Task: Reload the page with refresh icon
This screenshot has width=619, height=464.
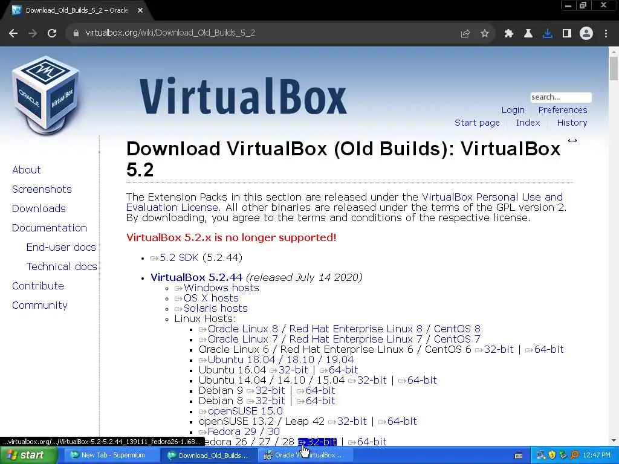Action: [52, 33]
